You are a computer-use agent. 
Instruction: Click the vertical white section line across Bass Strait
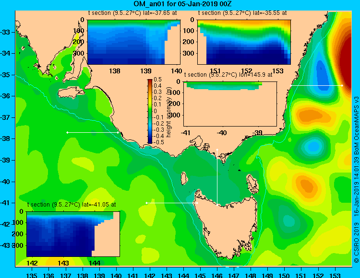217,177
